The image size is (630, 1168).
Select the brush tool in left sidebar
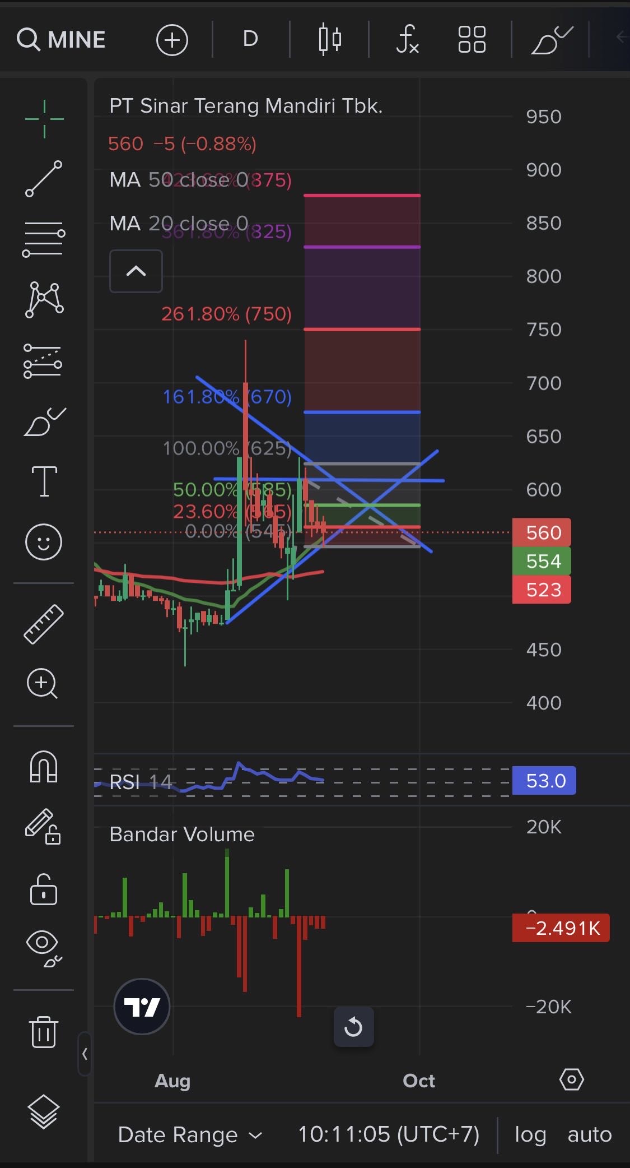tap(45, 421)
